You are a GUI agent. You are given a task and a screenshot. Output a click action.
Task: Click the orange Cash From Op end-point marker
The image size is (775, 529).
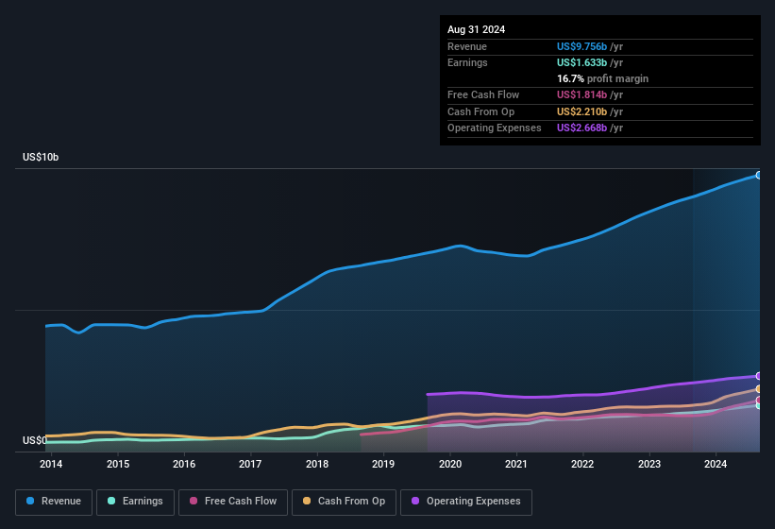[x=758, y=389]
